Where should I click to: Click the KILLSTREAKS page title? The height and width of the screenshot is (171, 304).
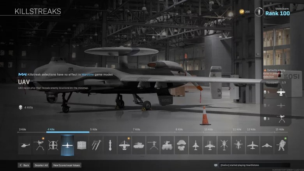tap(38, 11)
